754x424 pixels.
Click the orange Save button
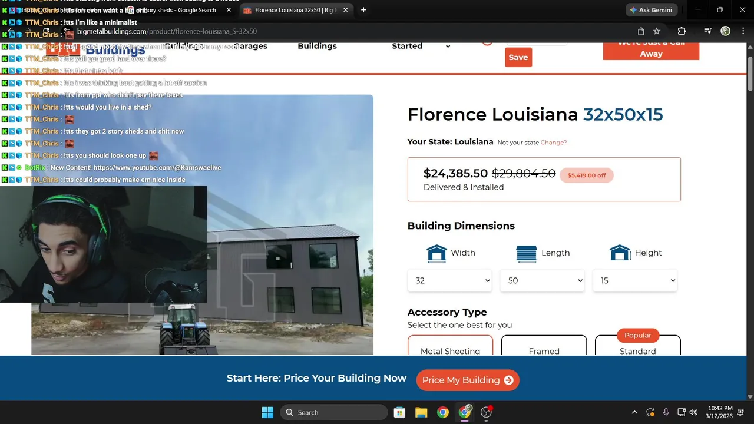[518, 57]
